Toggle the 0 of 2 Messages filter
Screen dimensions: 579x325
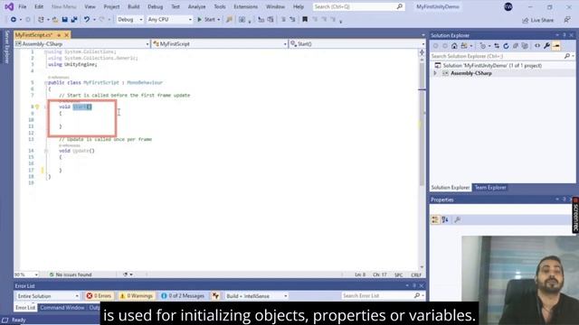tap(183, 296)
